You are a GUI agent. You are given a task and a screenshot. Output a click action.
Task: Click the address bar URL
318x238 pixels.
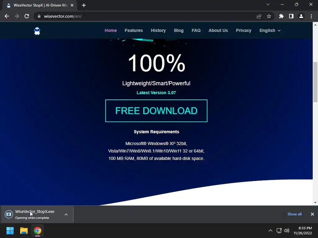point(63,16)
